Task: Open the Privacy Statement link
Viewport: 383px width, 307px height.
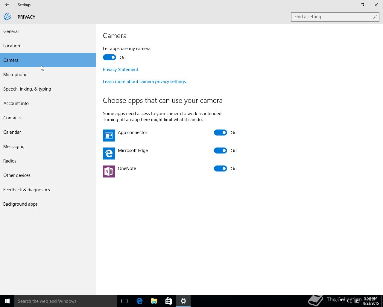Action: pos(121,70)
